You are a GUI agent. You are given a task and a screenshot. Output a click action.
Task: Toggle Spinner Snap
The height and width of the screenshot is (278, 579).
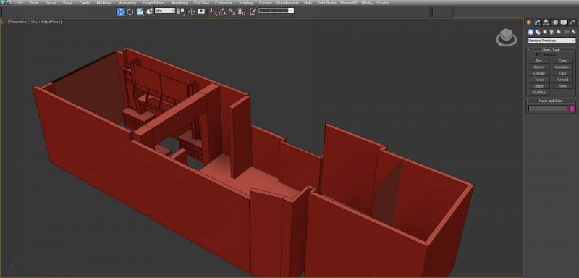point(242,12)
